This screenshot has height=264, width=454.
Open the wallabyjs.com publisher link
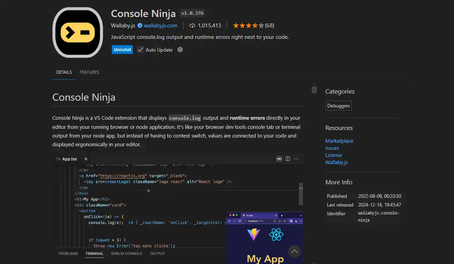click(x=161, y=25)
